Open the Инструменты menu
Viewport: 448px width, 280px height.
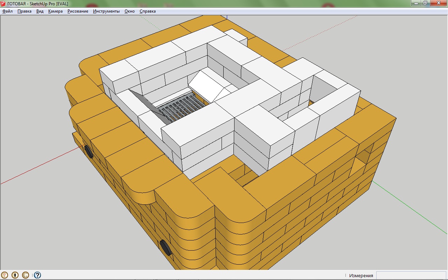106,11
